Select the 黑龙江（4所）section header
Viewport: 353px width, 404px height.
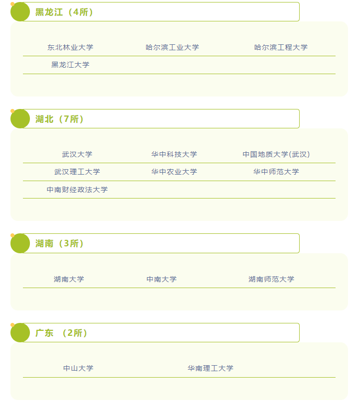(64, 12)
